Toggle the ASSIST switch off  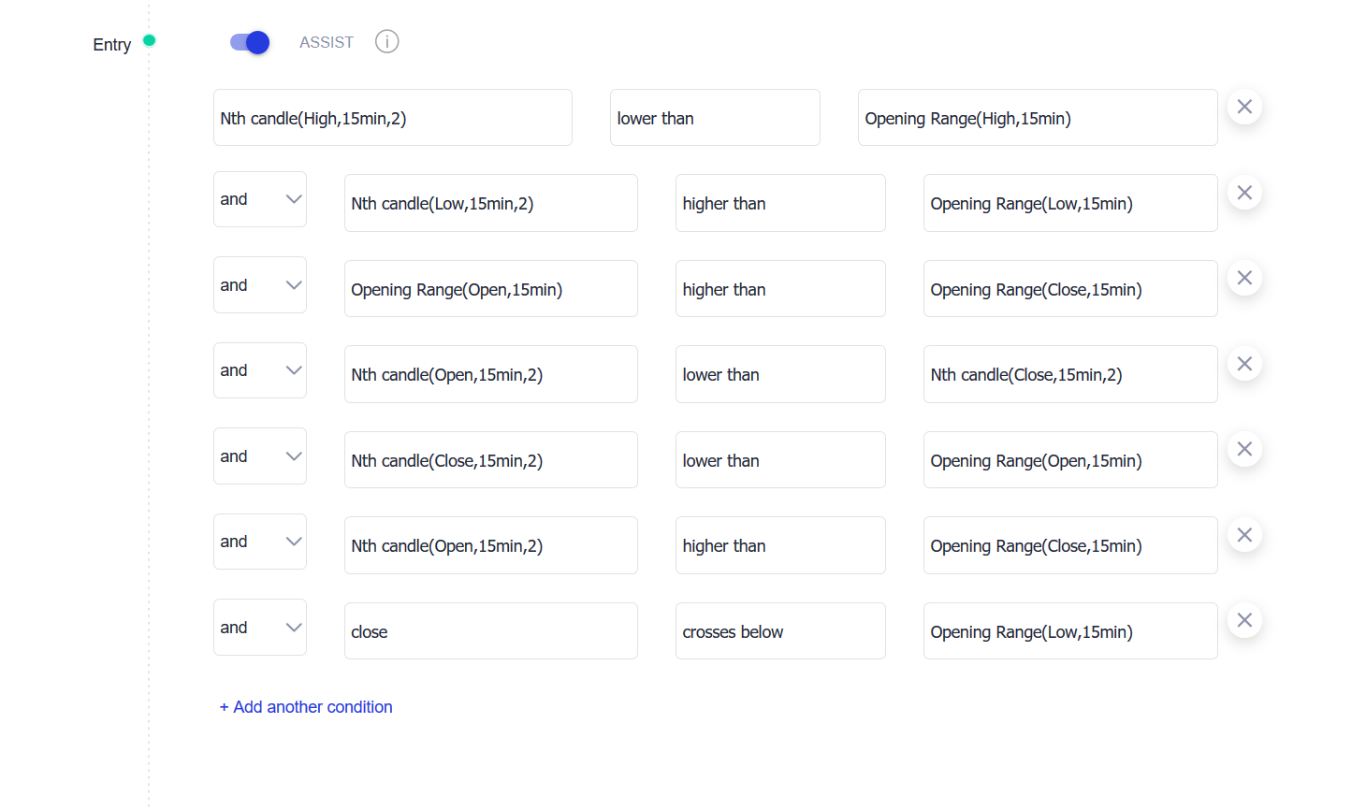point(250,43)
